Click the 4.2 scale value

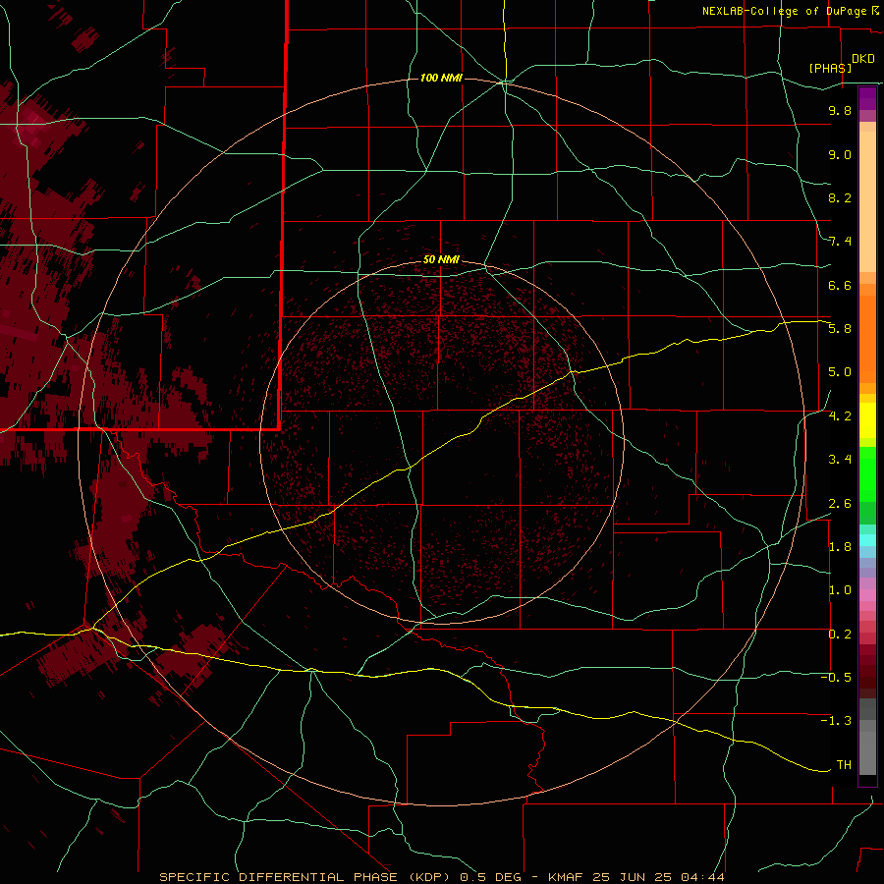pyautogui.click(x=840, y=416)
